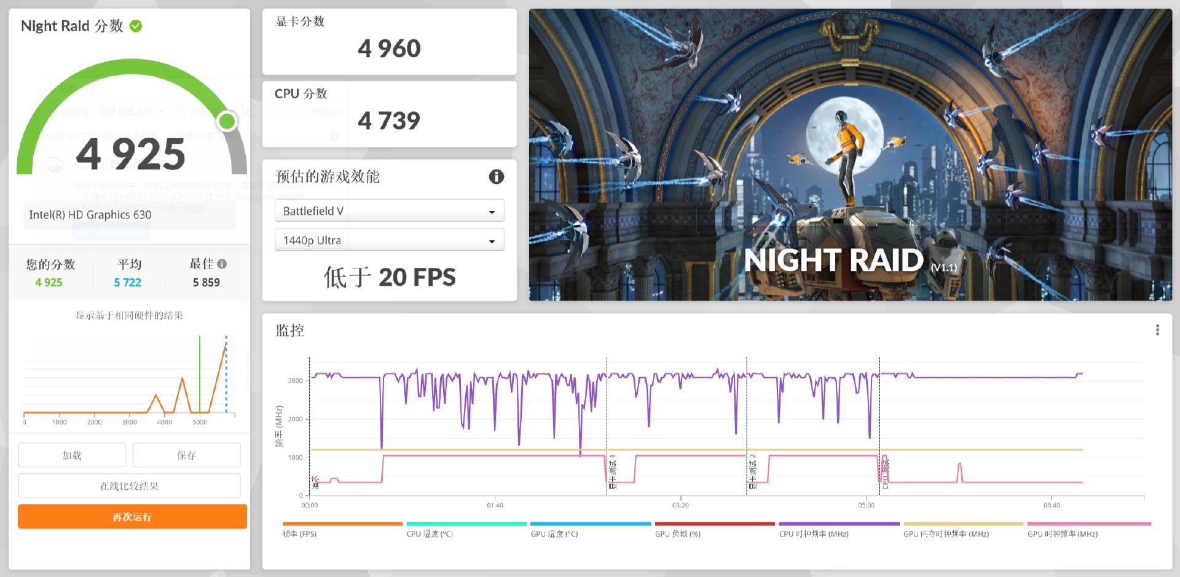Click the 加载 button to load results
The height and width of the screenshot is (577, 1180).
point(71,455)
